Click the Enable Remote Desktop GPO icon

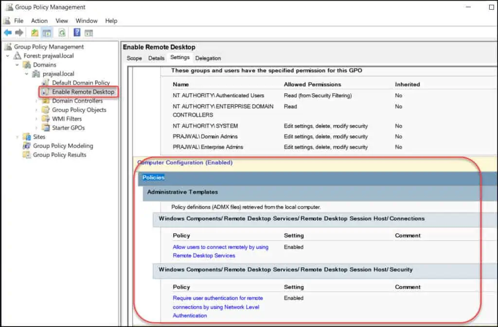point(46,92)
